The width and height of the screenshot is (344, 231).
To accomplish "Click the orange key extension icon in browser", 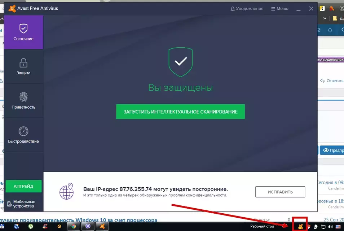I will [x=332, y=8].
